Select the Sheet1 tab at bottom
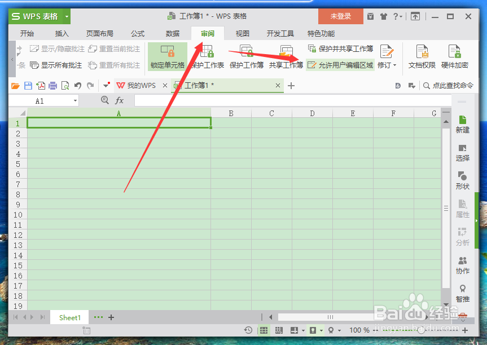 (x=69, y=317)
